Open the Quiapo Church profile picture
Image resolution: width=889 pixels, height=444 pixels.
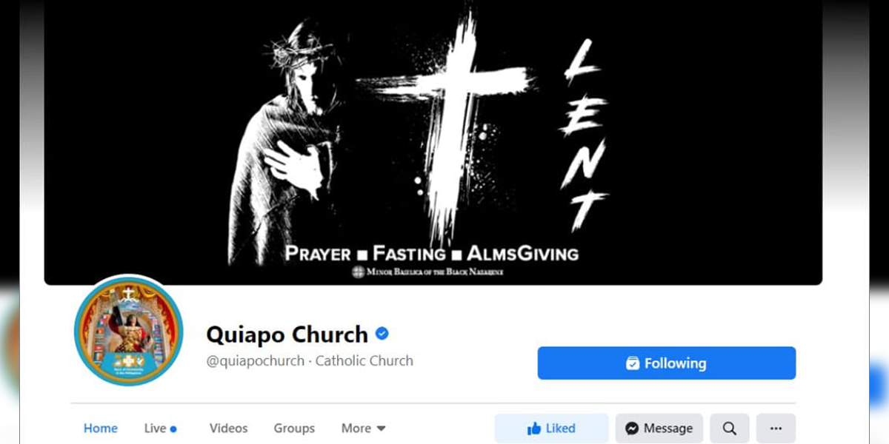pos(129,331)
